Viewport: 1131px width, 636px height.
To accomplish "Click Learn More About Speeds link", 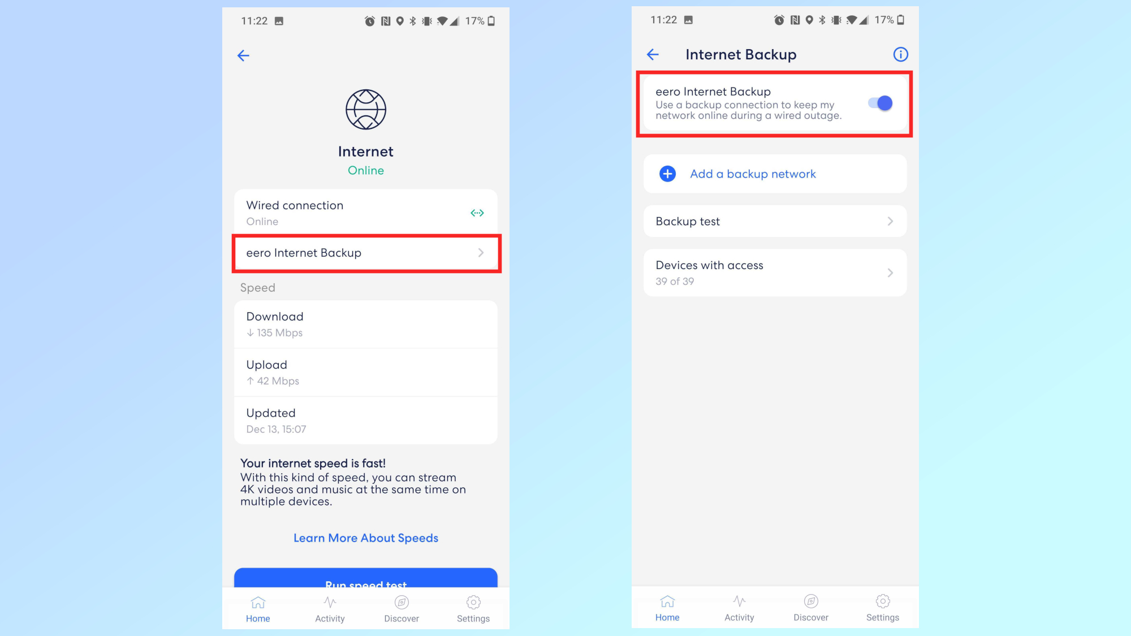I will coord(366,538).
